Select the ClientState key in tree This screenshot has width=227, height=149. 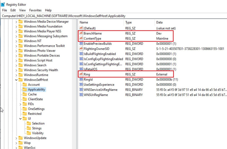click(x=35, y=99)
